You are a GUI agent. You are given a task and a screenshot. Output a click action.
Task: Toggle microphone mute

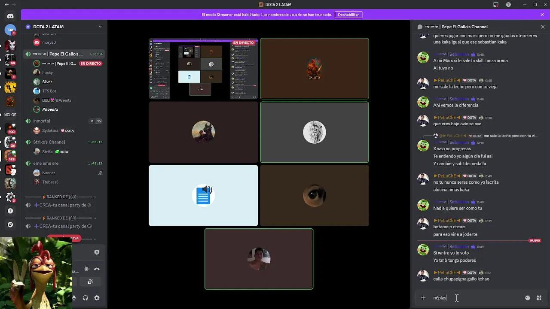click(x=74, y=298)
